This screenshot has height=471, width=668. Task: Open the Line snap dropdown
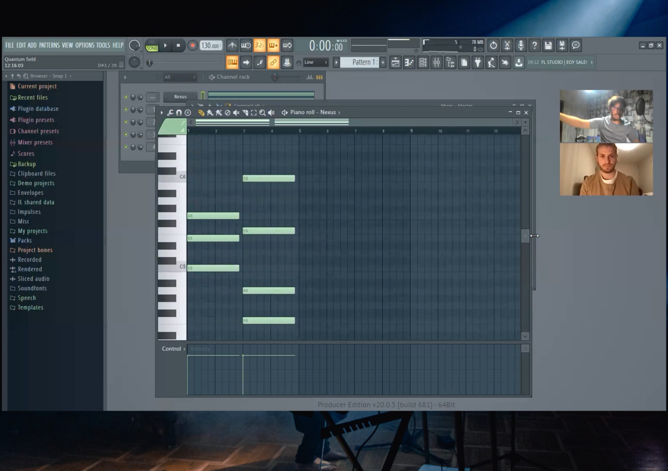(x=316, y=62)
